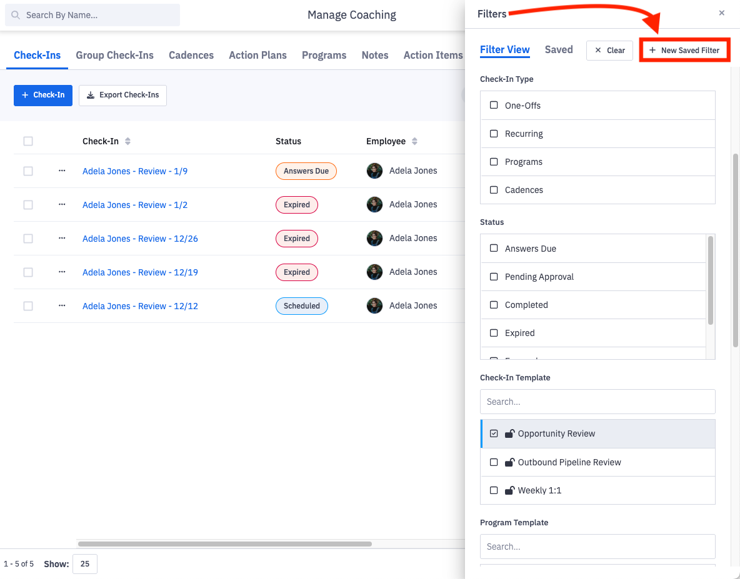Check the Cadences check-in type filter
The image size is (740, 579).
point(494,190)
